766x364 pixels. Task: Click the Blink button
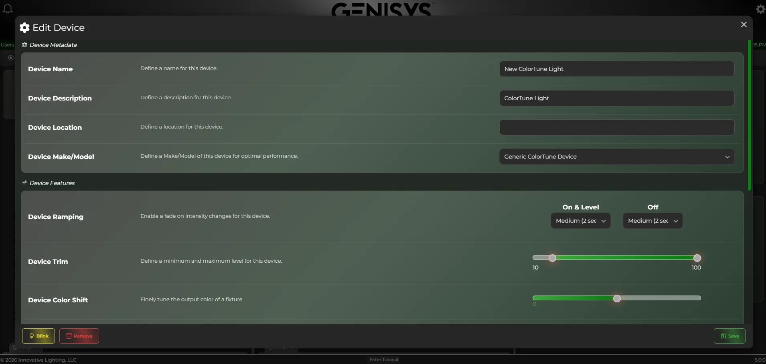(39, 336)
